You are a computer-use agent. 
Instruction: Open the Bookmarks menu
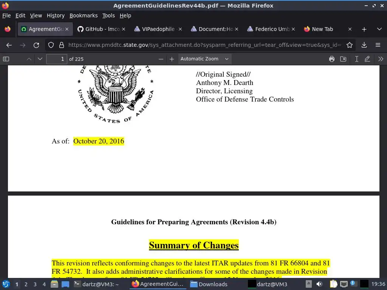tap(84, 15)
